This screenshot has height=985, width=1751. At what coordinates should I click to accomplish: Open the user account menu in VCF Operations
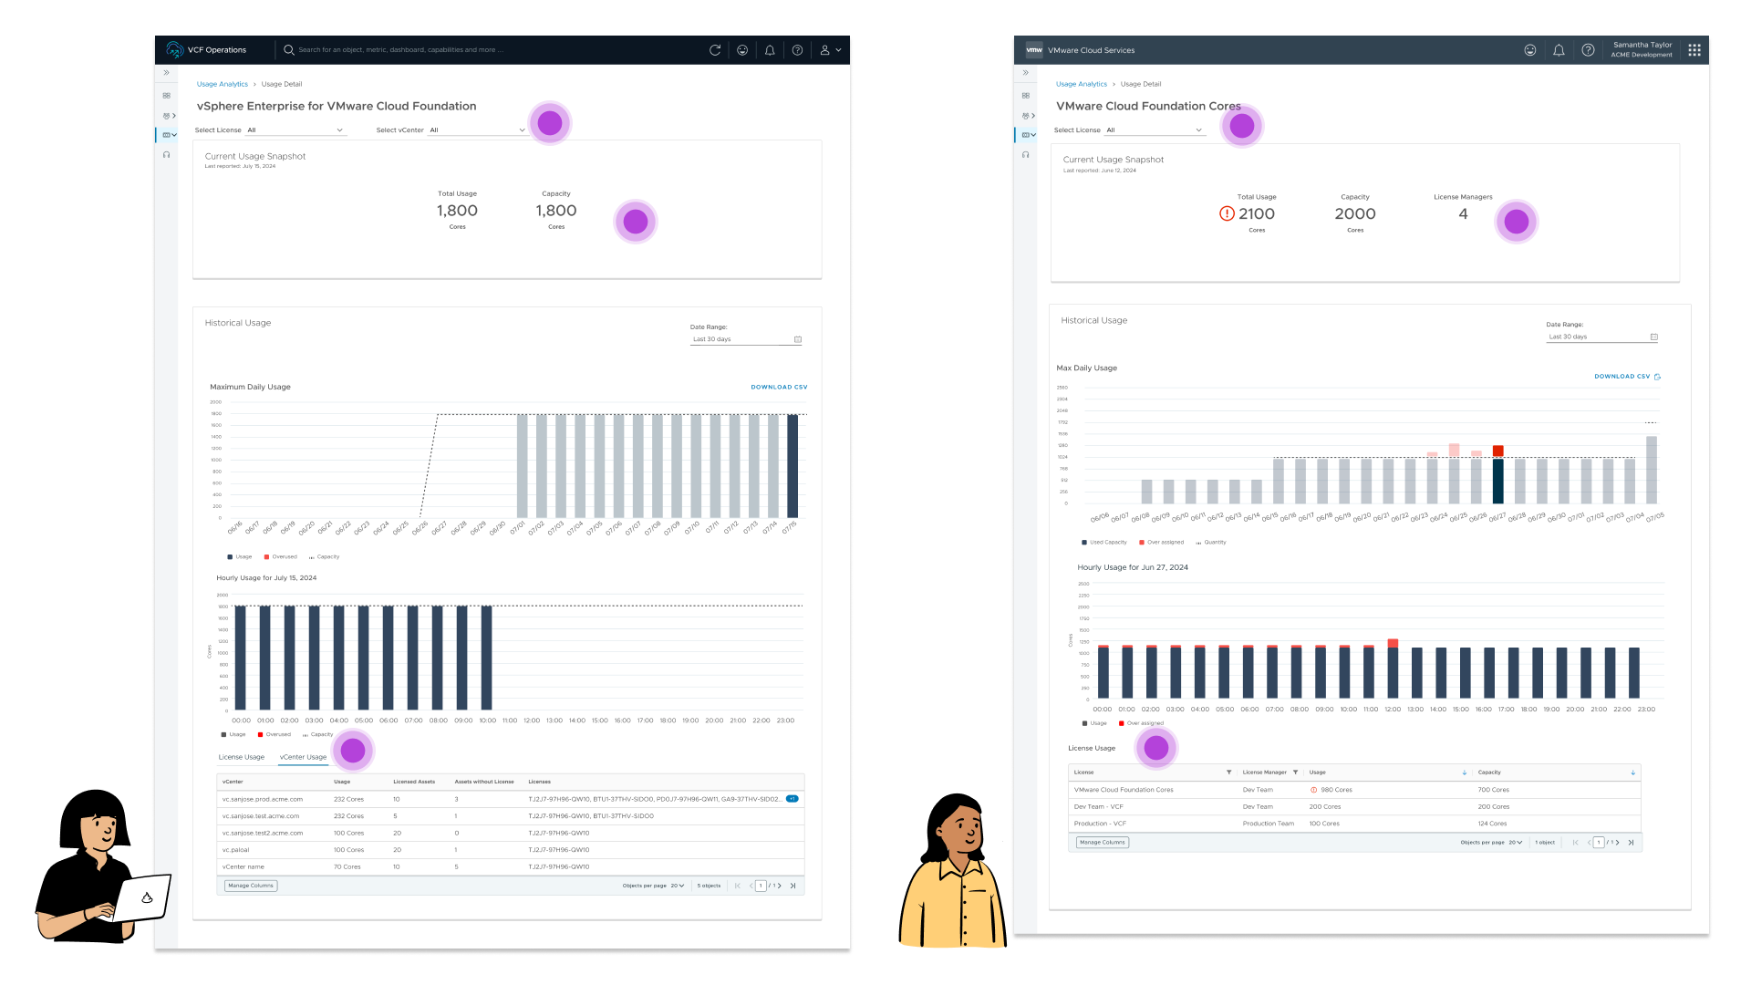[x=829, y=50]
